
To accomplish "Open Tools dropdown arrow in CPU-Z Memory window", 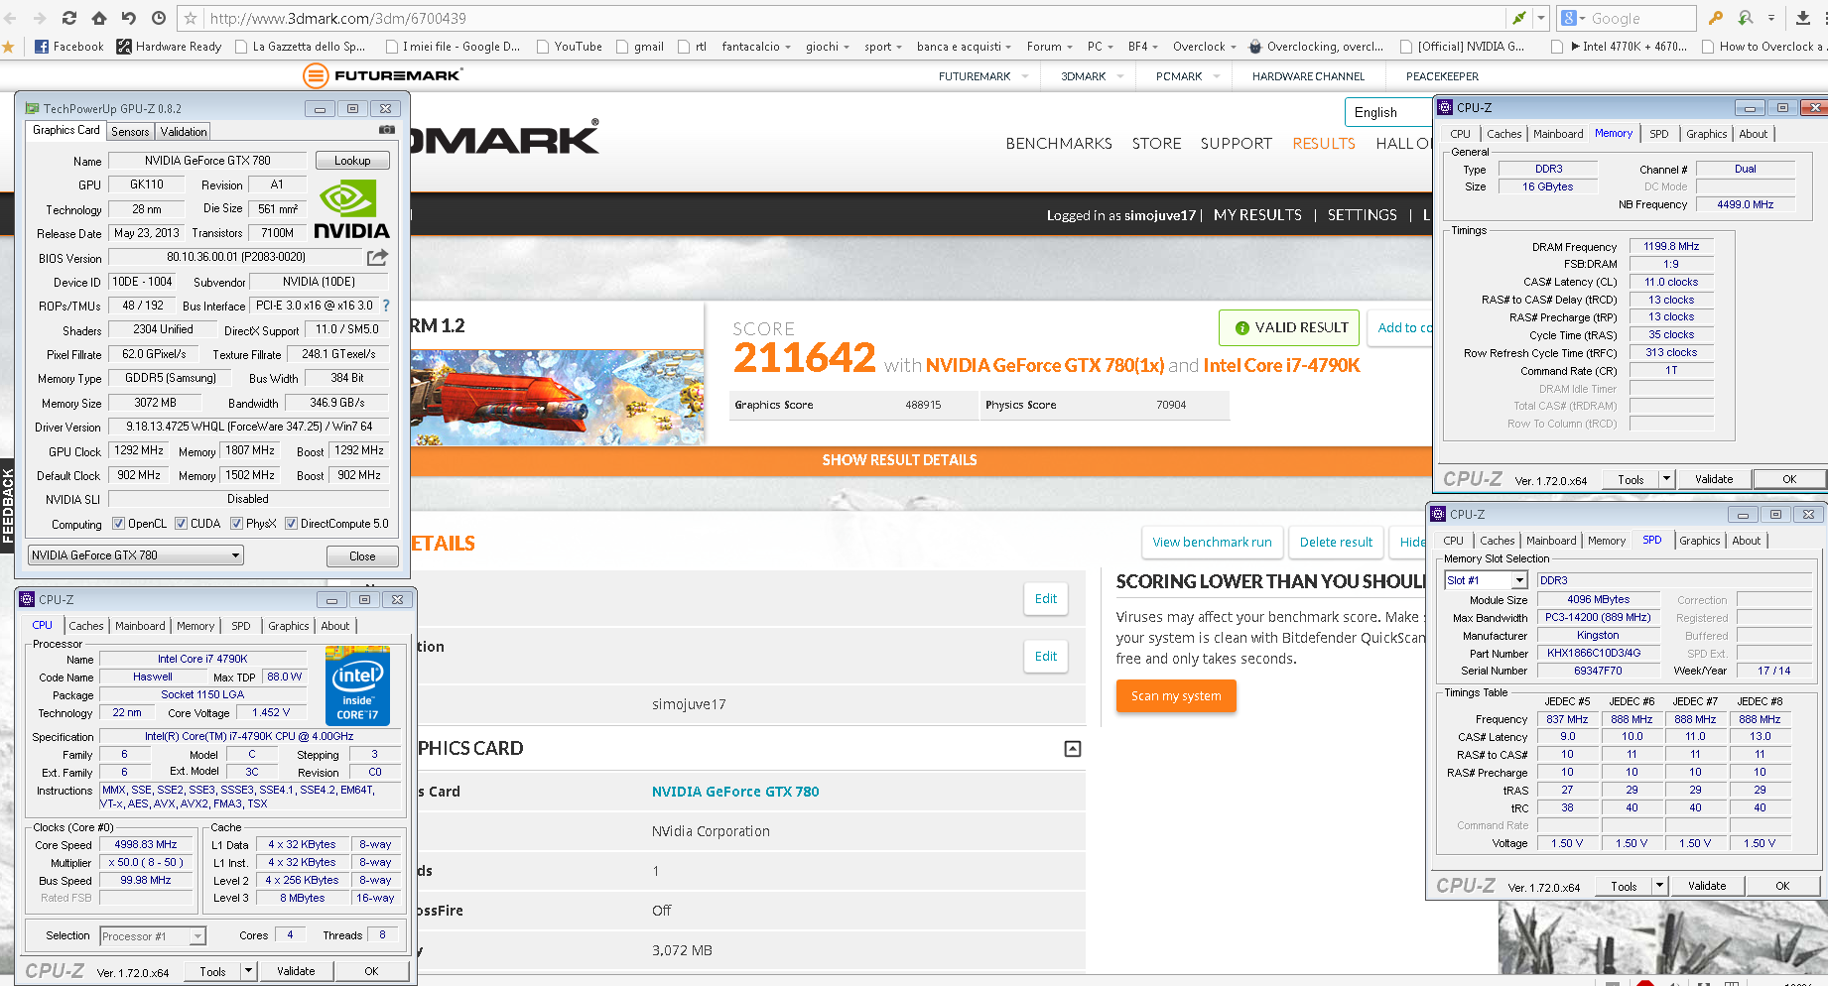I will pos(1666,479).
